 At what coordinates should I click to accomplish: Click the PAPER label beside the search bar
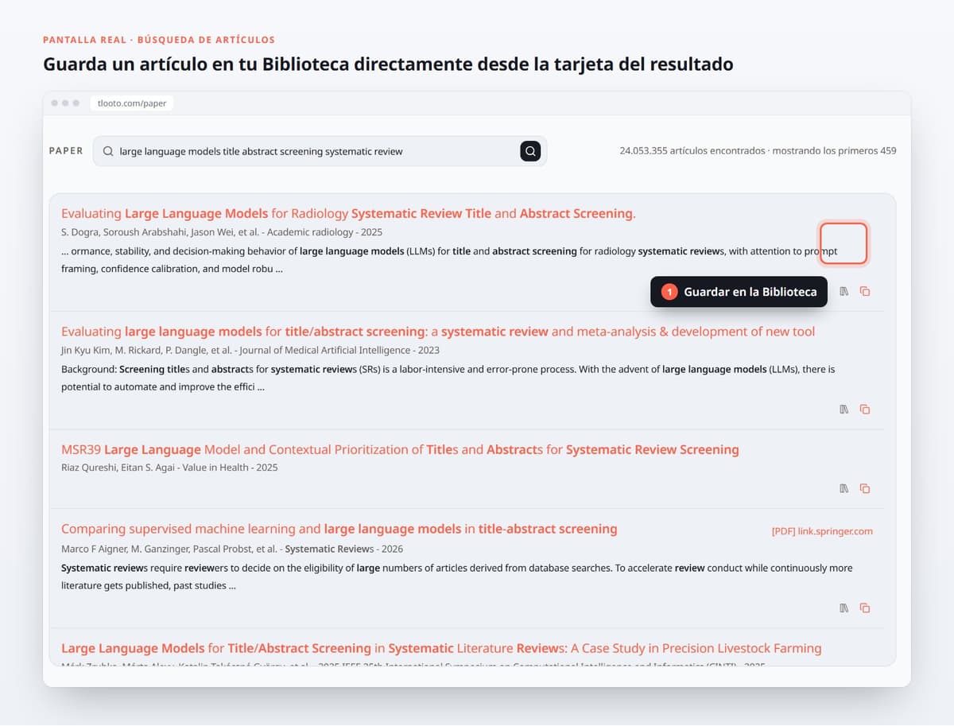tap(66, 150)
